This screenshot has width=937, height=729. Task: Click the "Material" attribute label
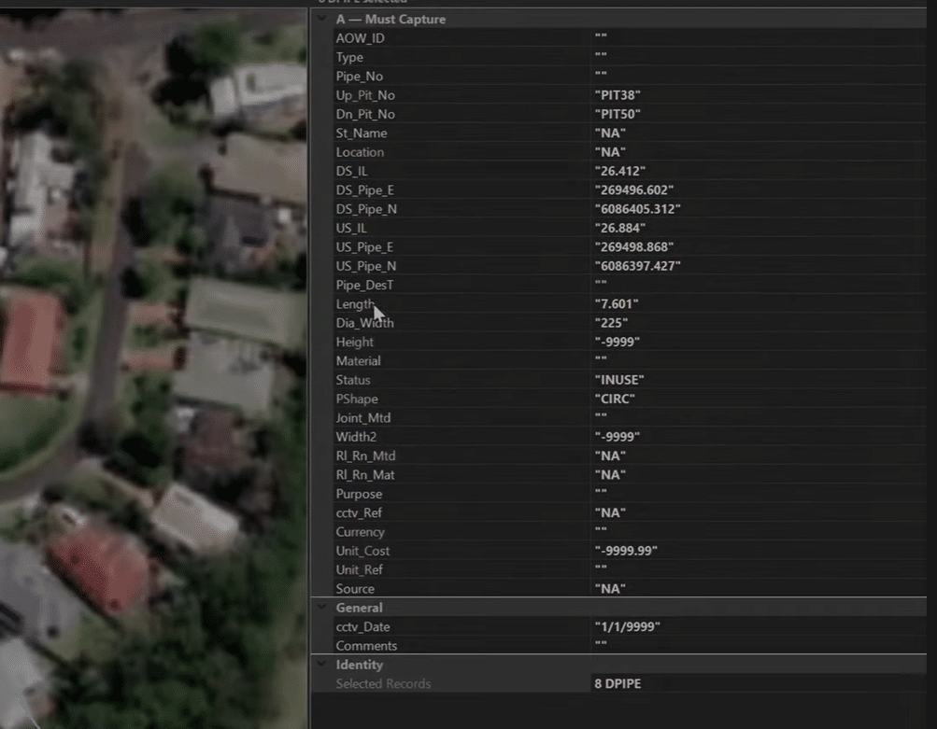[x=358, y=361]
